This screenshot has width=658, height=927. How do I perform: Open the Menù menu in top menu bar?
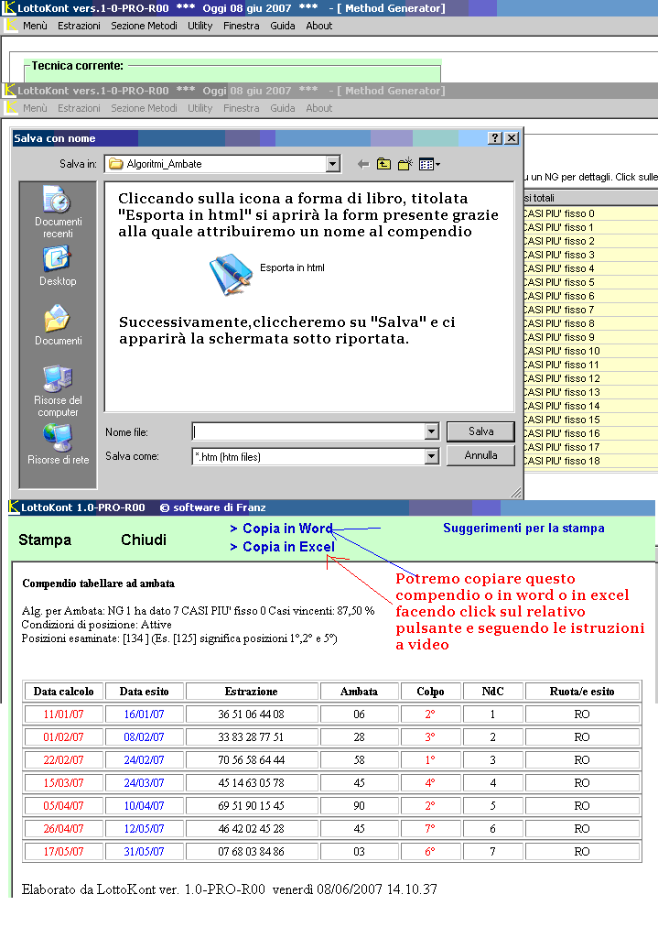(35, 26)
